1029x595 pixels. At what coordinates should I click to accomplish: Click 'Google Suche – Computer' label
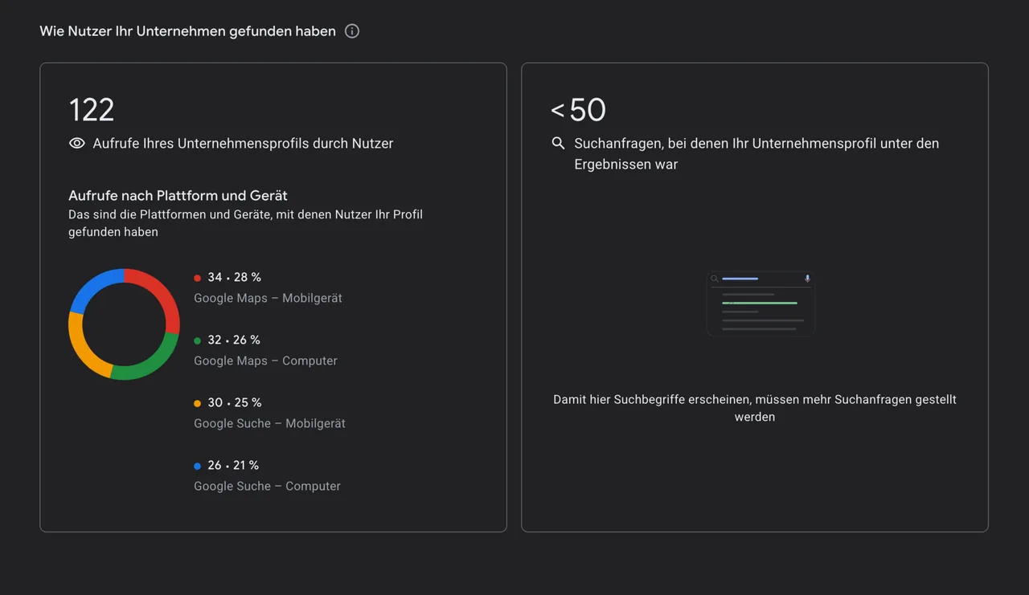267,486
